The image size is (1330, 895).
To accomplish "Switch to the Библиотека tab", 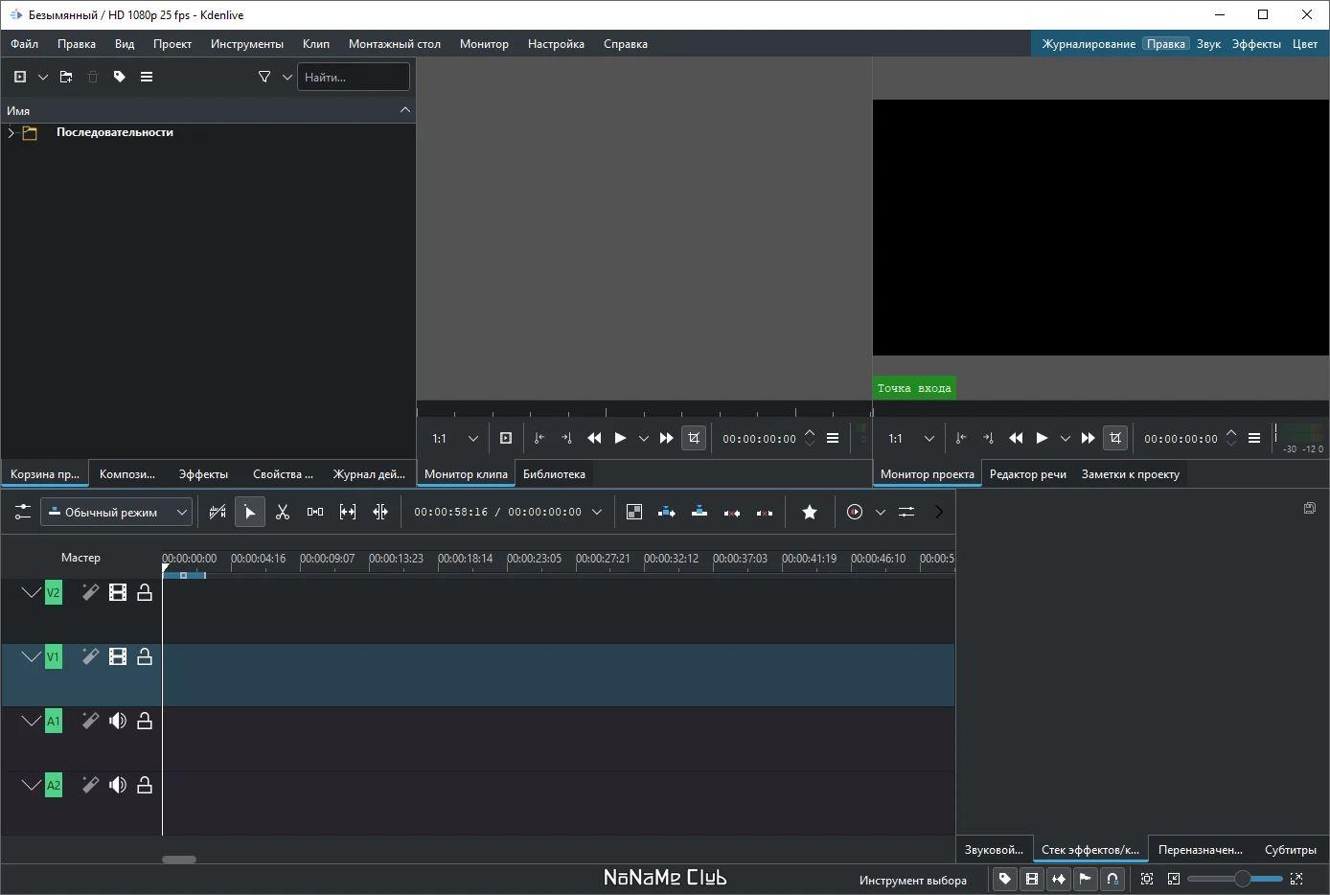I will [554, 474].
